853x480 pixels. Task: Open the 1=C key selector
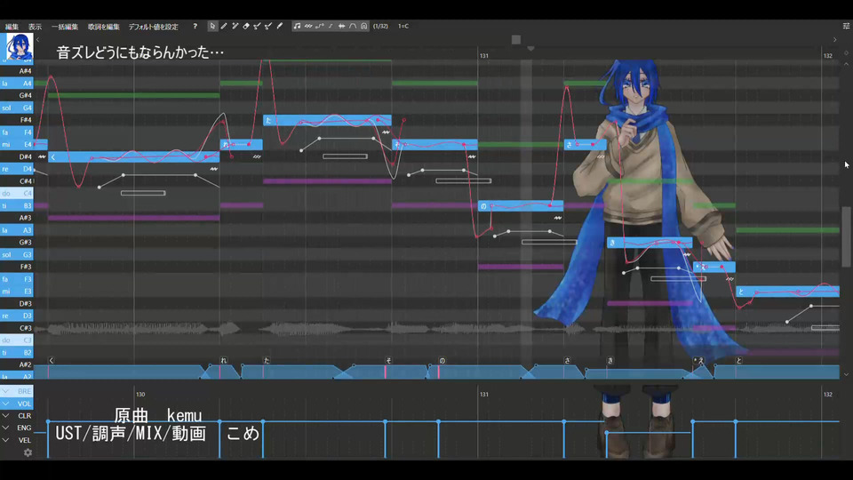[x=403, y=26]
